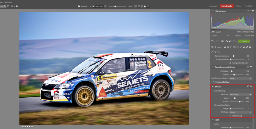The height and width of the screenshot is (129, 256).
Task: Select the pencil drawing tool icon
Action: coord(212,52)
